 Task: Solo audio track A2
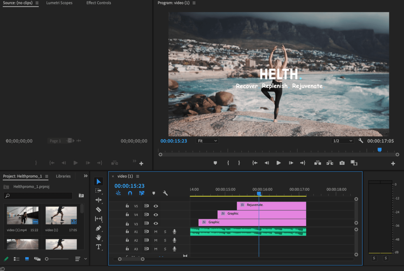pos(165,241)
